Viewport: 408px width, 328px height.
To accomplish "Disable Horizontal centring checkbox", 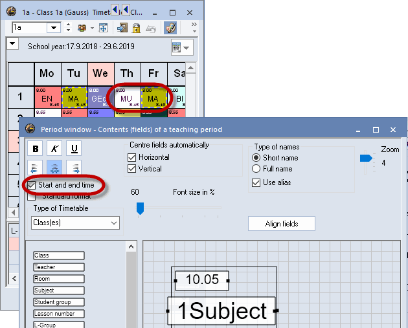I will [133, 157].
